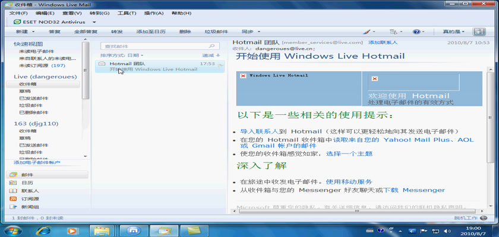The width and height of the screenshot is (499, 237).
Task: Launch Internet Explorer from the taskbar
Action: click(43, 230)
